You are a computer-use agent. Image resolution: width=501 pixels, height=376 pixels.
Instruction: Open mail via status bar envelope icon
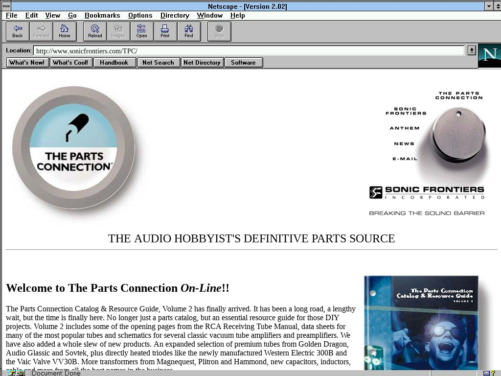(x=487, y=373)
